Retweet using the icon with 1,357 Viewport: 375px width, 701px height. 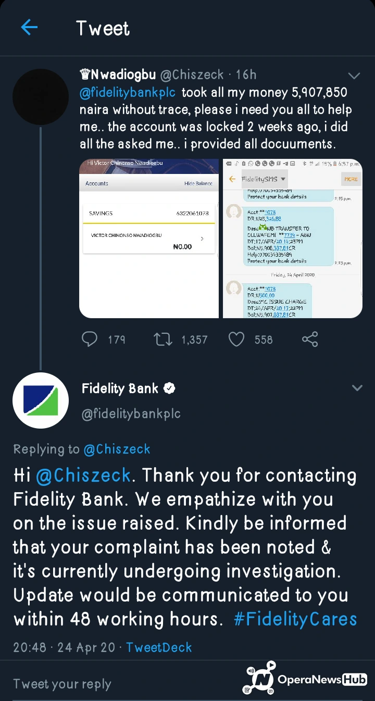[x=162, y=340]
